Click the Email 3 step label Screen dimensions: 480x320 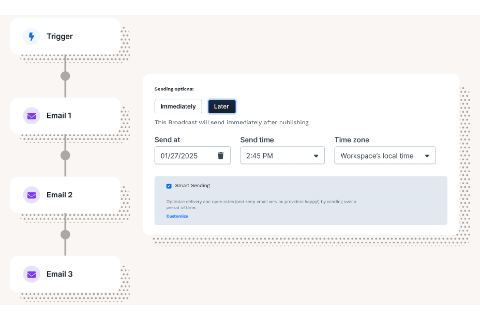[60, 274]
